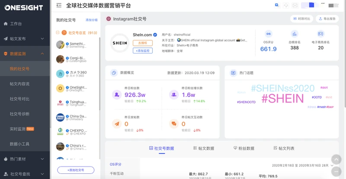Screen dimensions: 346x179
Task: Select the Tsinghua... account row
Action: (x=76, y=103)
